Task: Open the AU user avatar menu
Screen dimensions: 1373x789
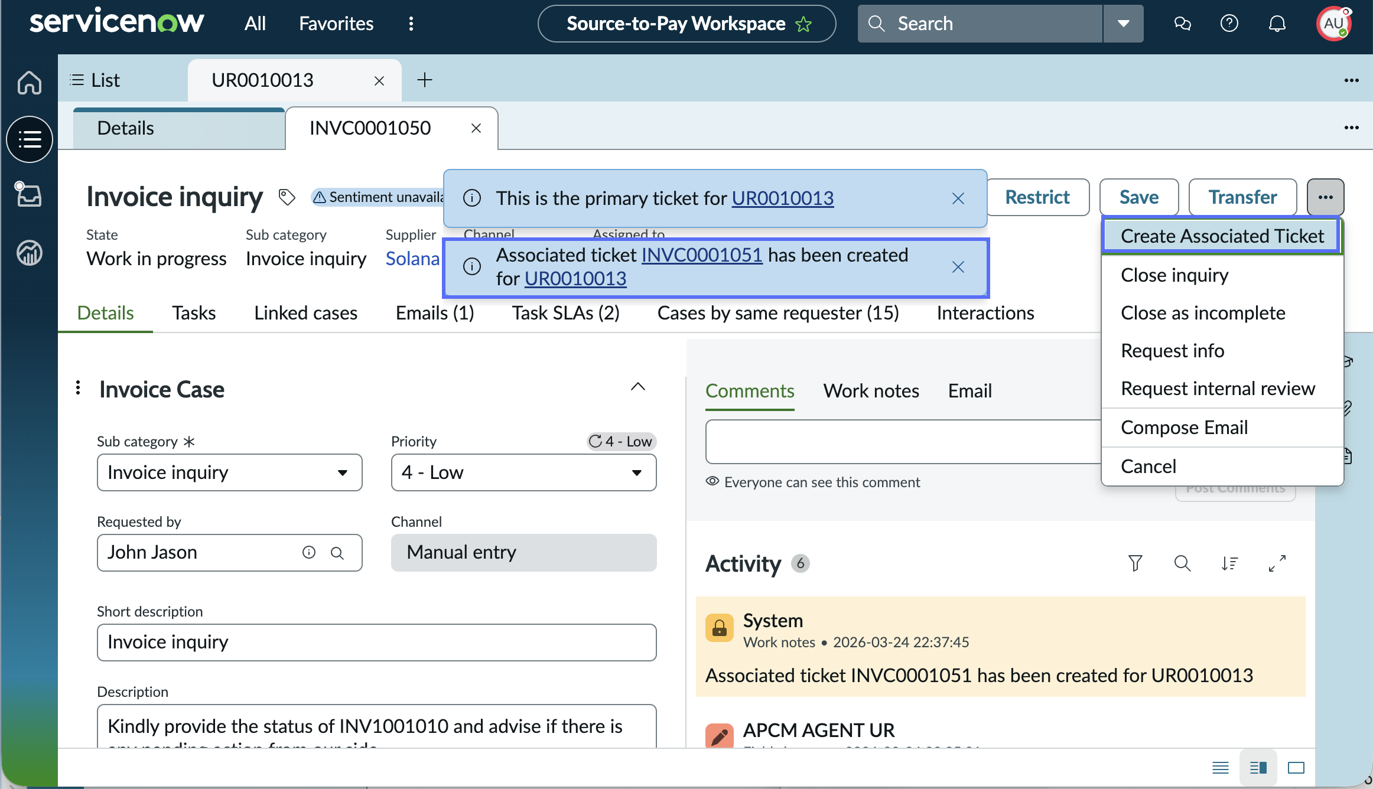Action: point(1333,24)
